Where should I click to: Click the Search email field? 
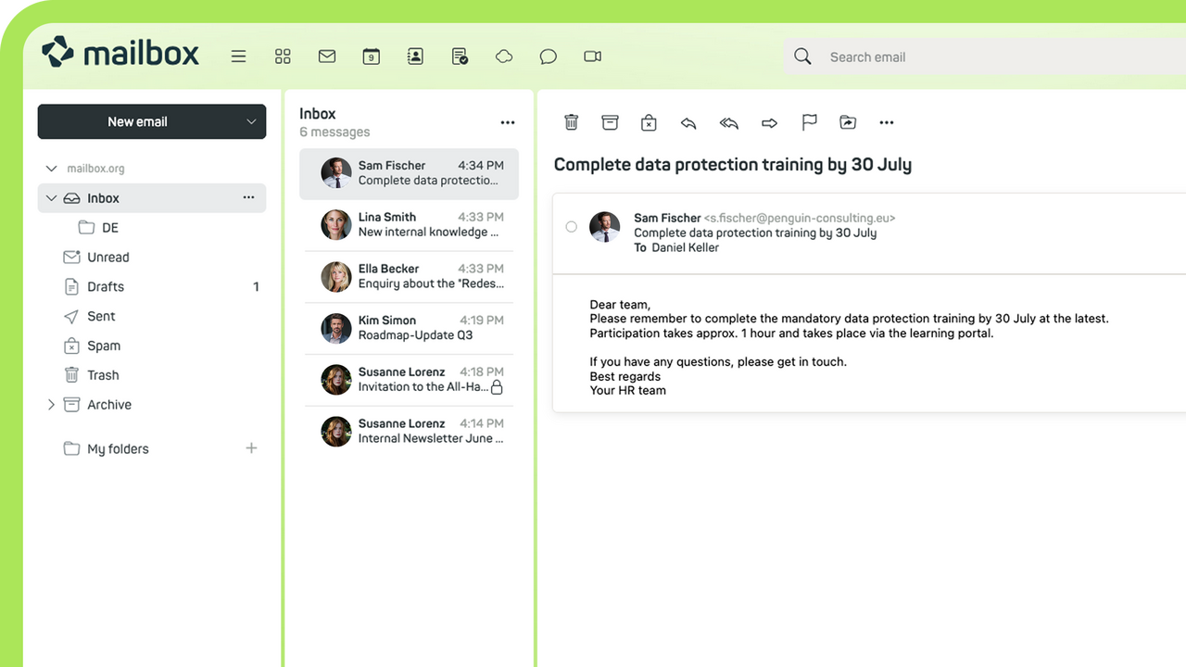click(x=985, y=57)
